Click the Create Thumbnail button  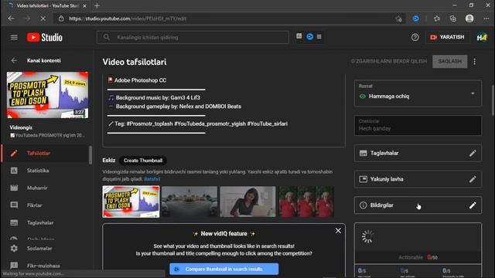[x=142, y=161]
